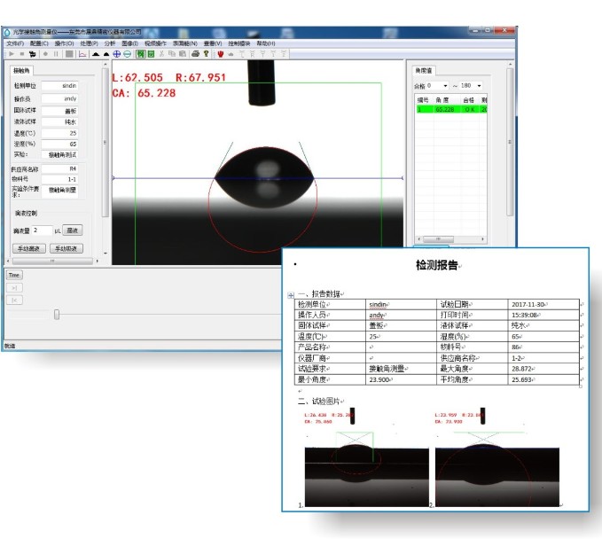This screenshot has height=554, width=602.
Task: Click the 手动滴液 button
Action: pyautogui.click(x=29, y=248)
